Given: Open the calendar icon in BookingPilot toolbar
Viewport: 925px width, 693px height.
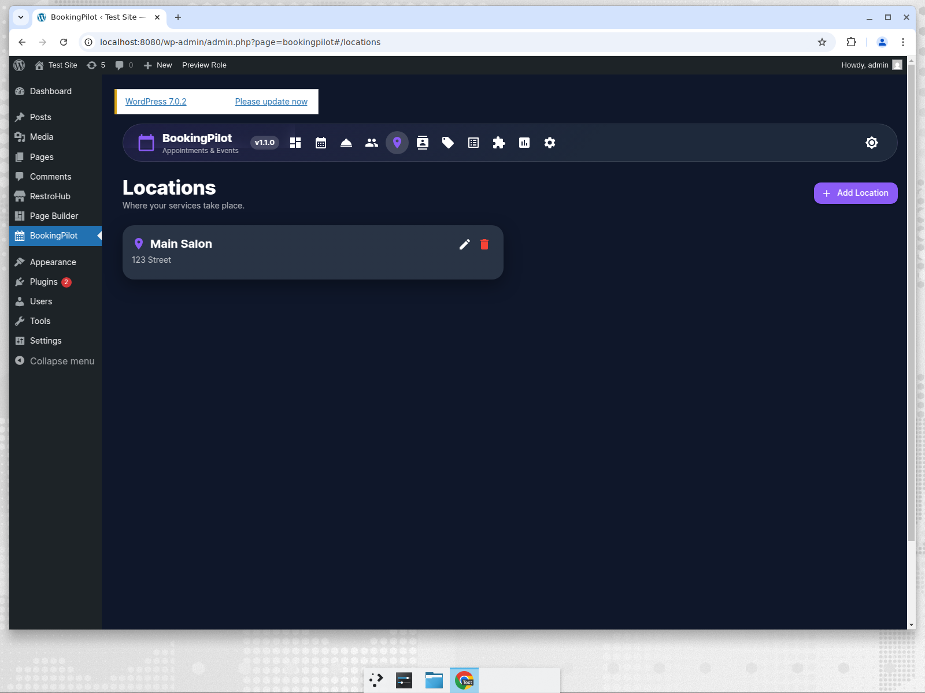Looking at the screenshot, I should click(321, 143).
